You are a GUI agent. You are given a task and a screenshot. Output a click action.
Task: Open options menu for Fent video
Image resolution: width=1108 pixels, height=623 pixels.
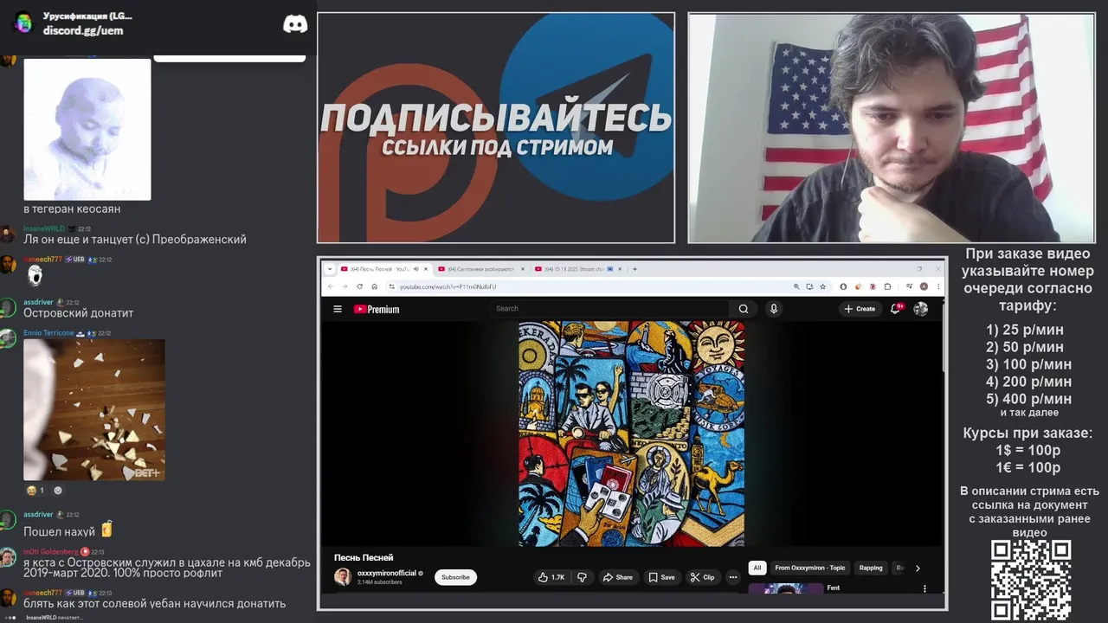(924, 588)
